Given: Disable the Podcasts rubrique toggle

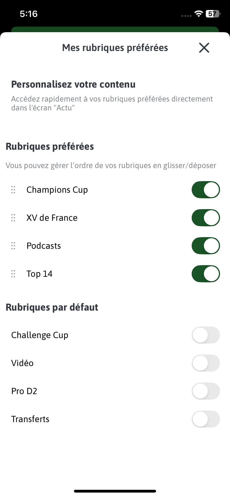Looking at the screenshot, I should (x=206, y=246).
